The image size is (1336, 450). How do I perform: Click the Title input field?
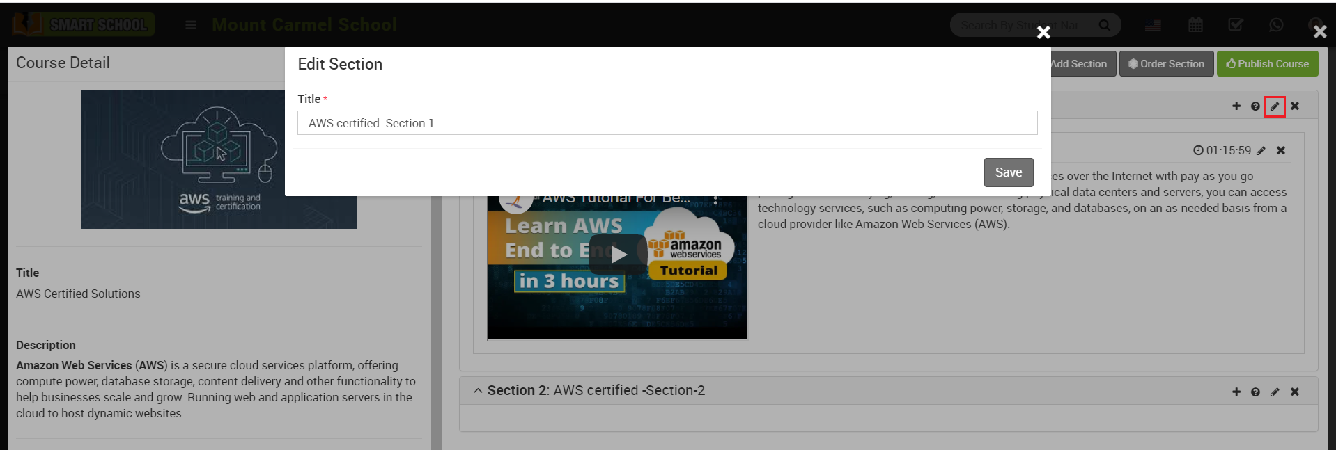point(667,123)
